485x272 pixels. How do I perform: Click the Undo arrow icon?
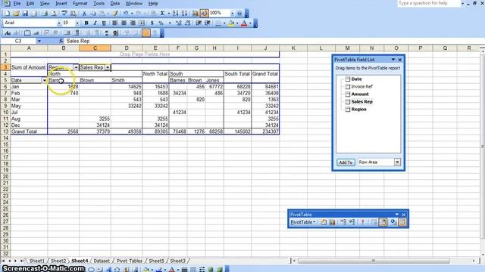click(x=126, y=14)
